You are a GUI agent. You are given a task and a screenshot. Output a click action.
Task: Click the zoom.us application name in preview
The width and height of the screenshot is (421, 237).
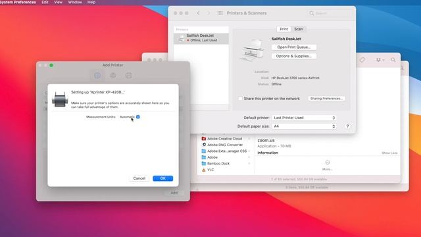(x=266, y=140)
